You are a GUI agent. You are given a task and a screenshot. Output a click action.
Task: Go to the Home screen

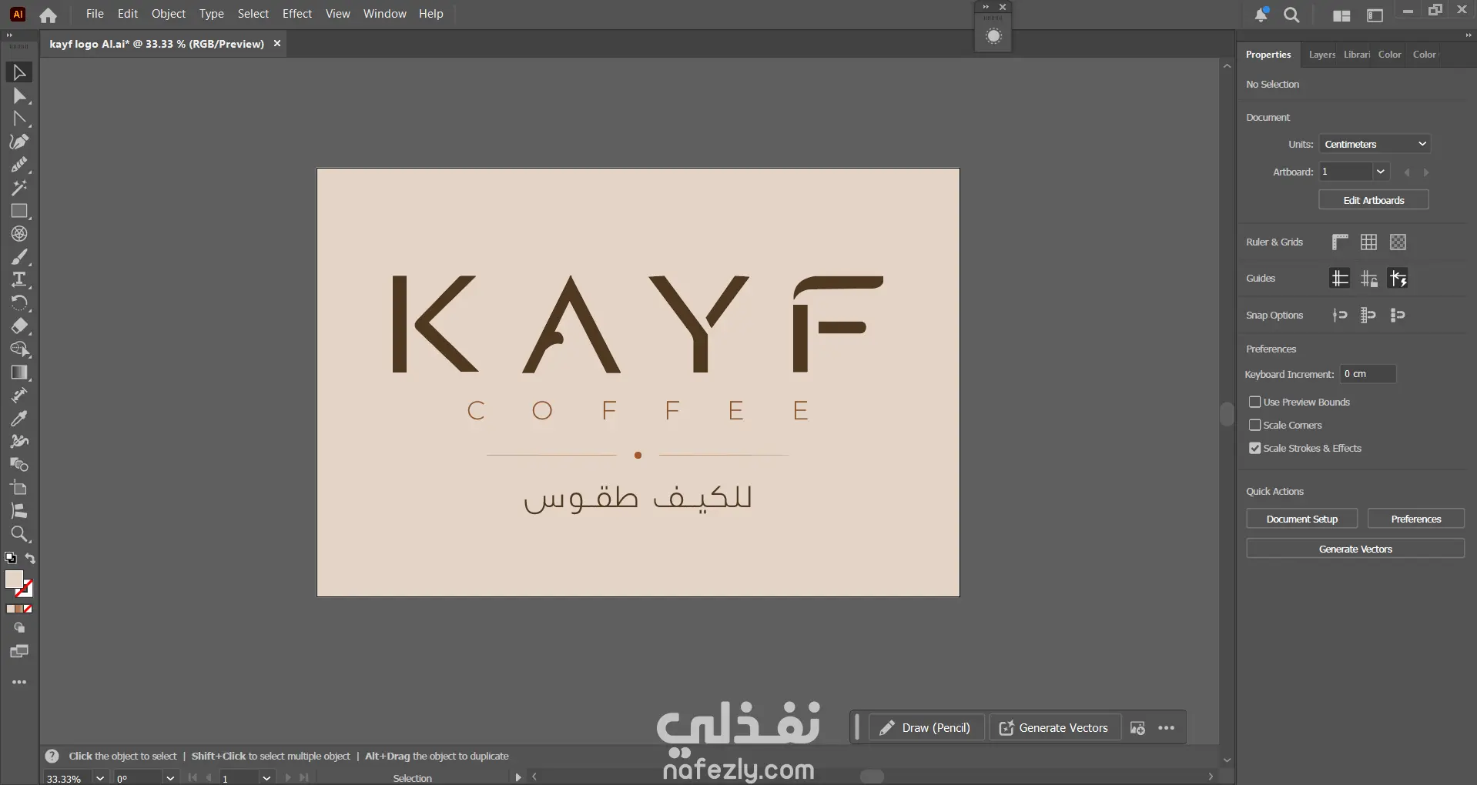[48, 15]
